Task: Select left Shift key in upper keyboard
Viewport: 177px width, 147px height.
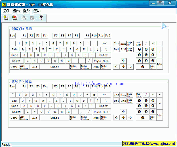Action: (17, 61)
